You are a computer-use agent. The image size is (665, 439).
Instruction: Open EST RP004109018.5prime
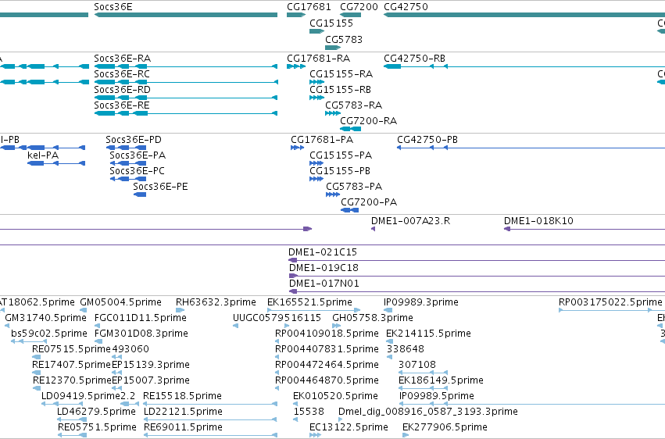coord(327,334)
